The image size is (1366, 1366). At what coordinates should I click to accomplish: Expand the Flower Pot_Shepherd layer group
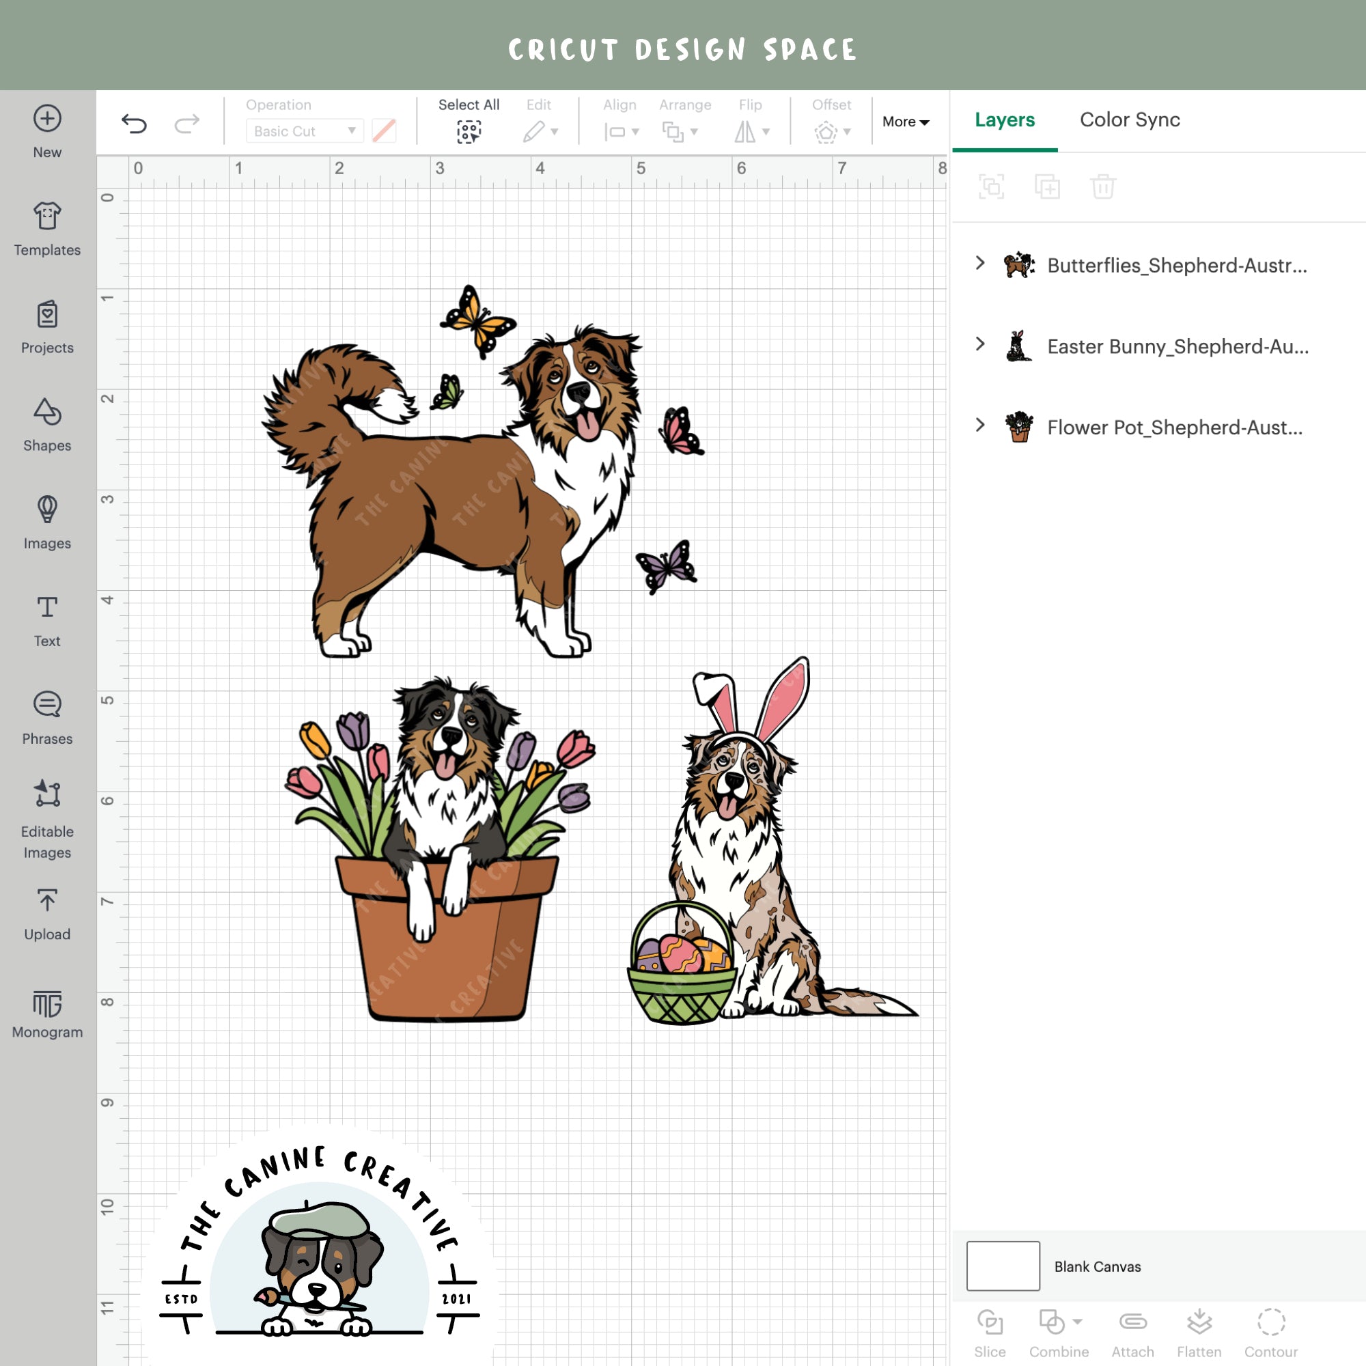pyautogui.click(x=980, y=426)
